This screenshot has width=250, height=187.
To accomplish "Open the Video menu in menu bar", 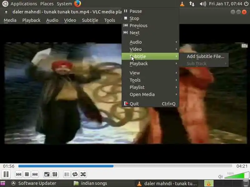I will click(70, 20).
